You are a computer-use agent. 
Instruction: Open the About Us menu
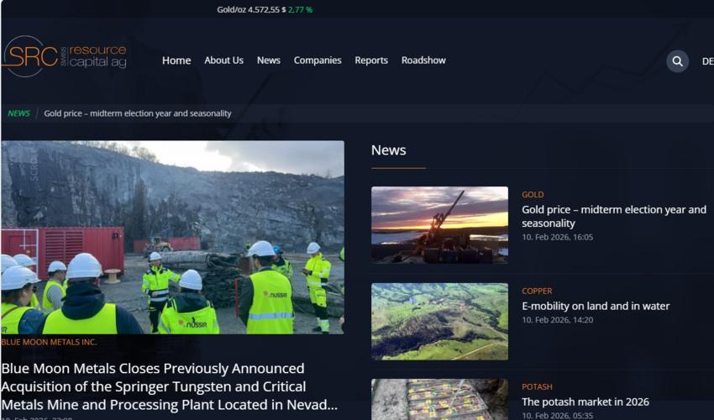pyautogui.click(x=223, y=60)
